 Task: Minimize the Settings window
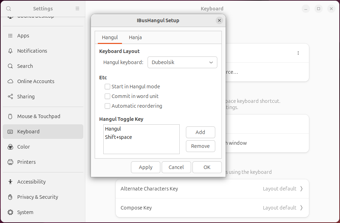pyautogui.click(x=306, y=9)
